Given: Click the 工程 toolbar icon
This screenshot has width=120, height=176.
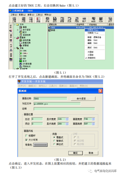Looking at the screenshot, I should (14, 20).
